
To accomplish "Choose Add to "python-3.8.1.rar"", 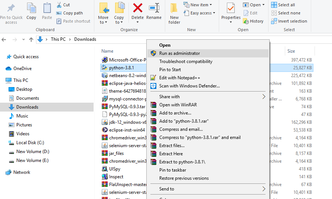I will coord(208,121).
